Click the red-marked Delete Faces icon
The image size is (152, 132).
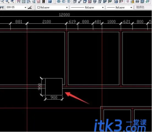coord(90,1)
